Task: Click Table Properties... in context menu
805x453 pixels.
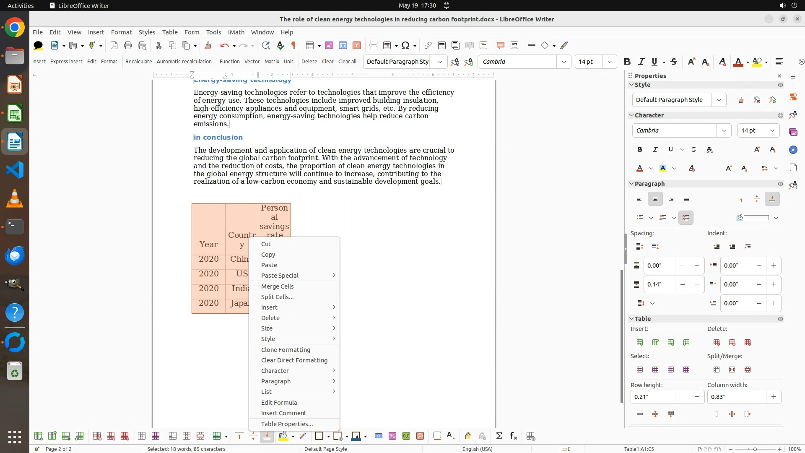Action: pos(287,424)
